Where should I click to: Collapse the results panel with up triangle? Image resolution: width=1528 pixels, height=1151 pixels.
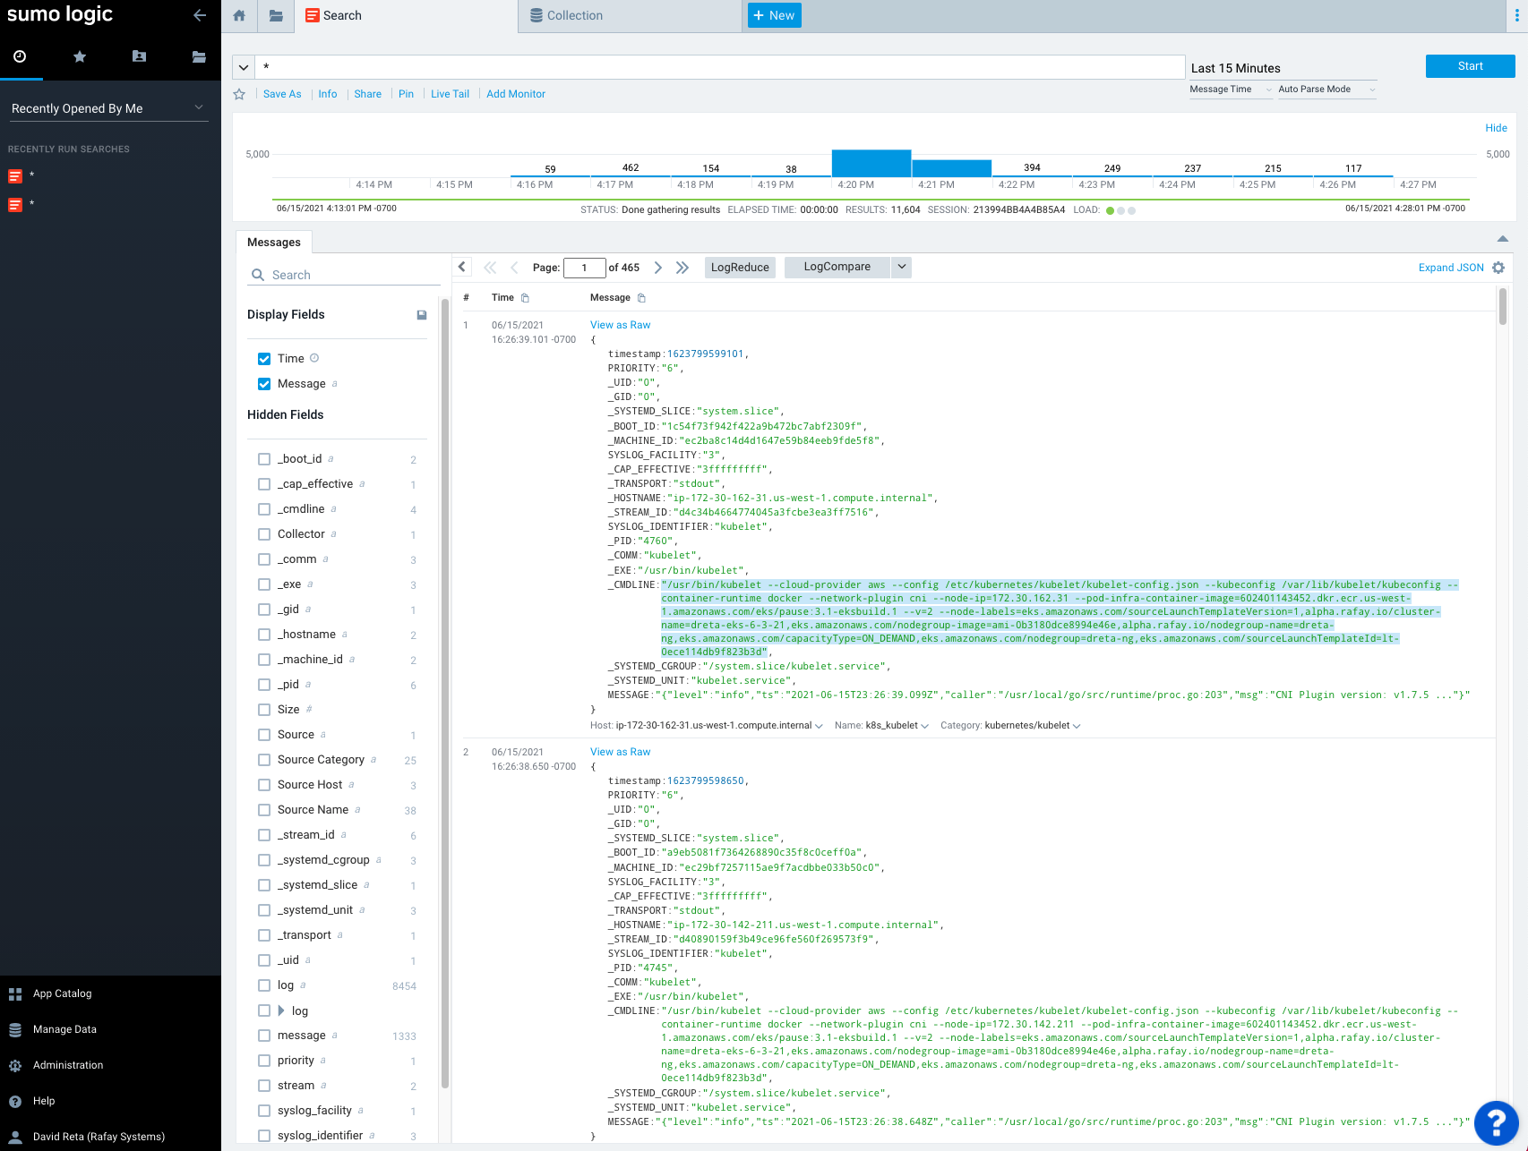(1503, 239)
